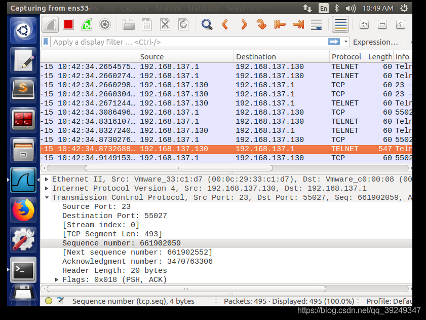Stop the running capture with red square
This screenshot has height=320, width=426.
click(68, 24)
